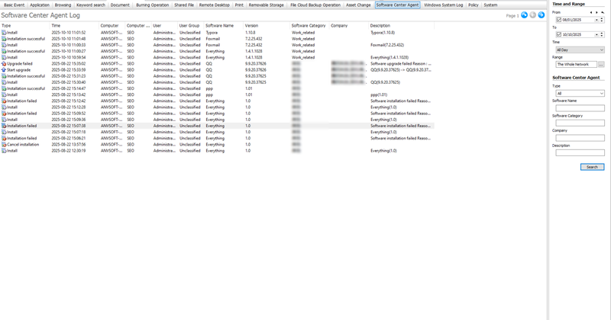611x320 pixels.
Task: Click the Range browse '...' button
Action: pos(601,65)
